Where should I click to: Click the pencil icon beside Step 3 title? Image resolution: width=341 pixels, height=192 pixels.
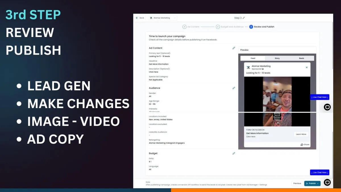pyautogui.click(x=244, y=18)
